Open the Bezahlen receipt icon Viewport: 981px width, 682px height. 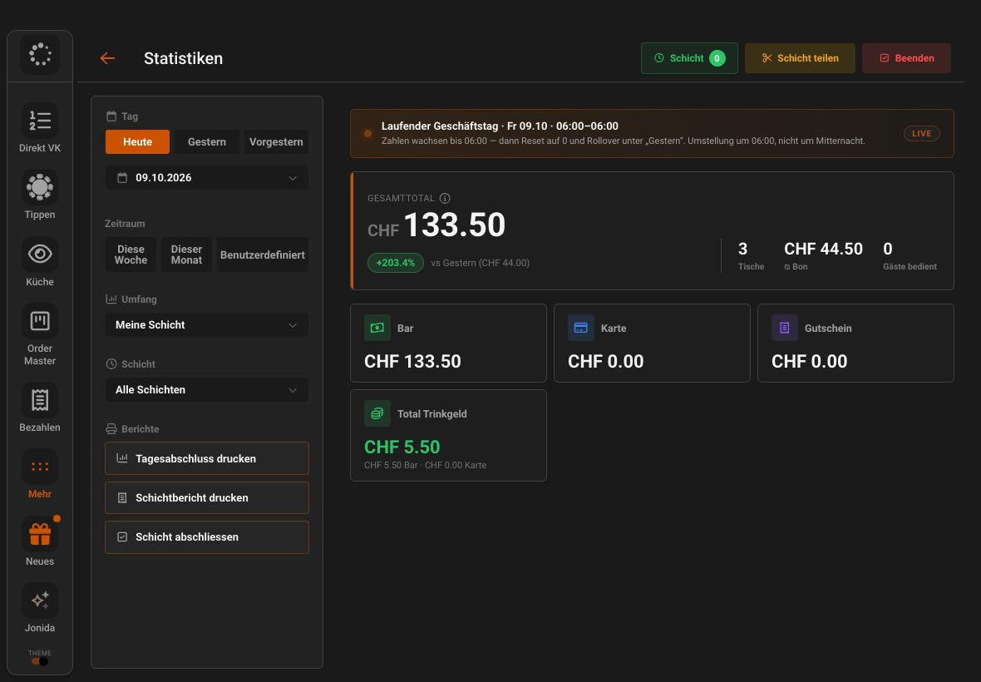[x=40, y=400]
